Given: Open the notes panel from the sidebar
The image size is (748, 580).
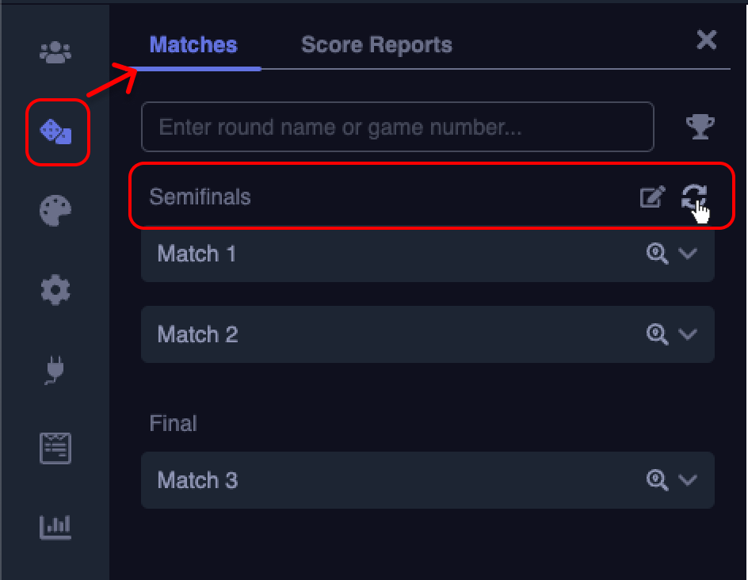Looking at the screenshot, I should [54, 447].
